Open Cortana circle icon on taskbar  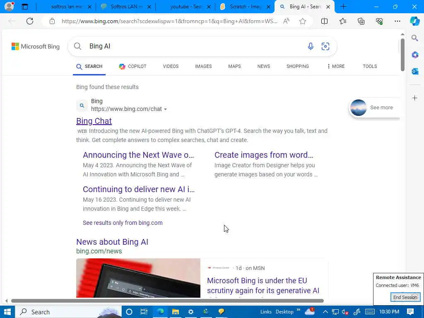click(129, 312)
